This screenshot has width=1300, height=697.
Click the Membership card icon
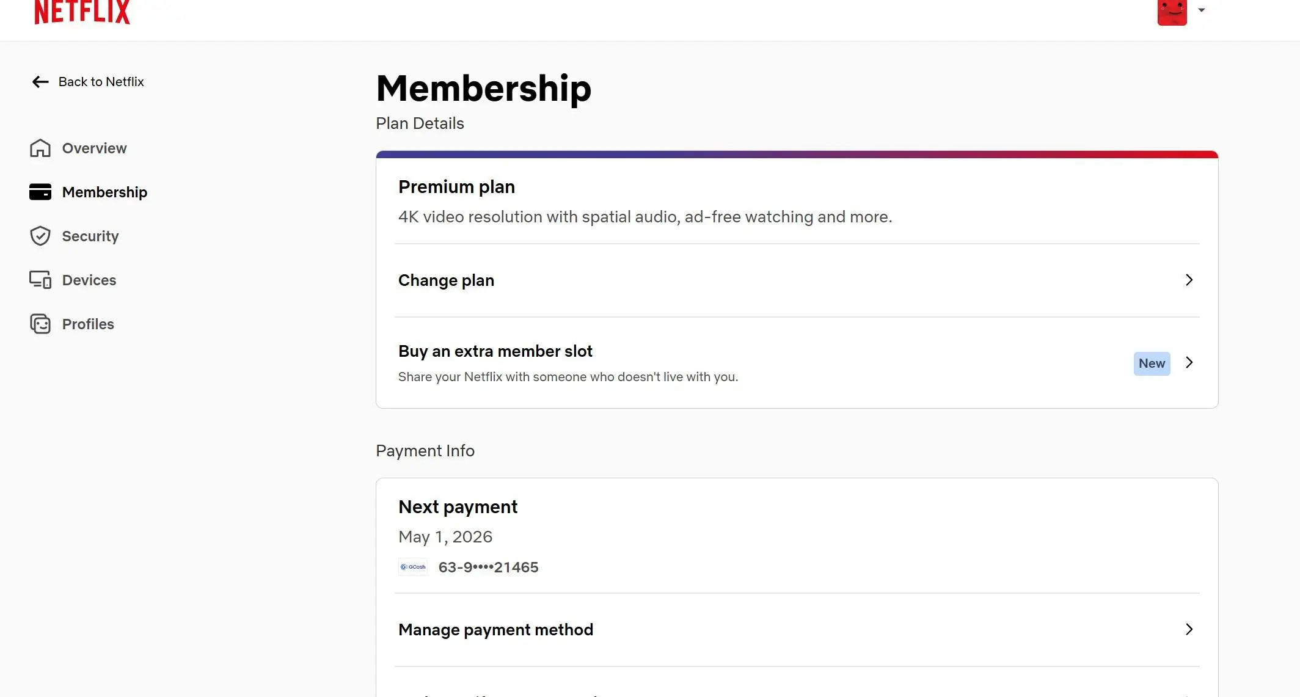pyautogui.click(x=40, y=192)
